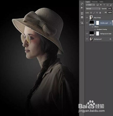Open the Layer Comps panel icon
Screen dimensions: 113x116
coord(82,23)
